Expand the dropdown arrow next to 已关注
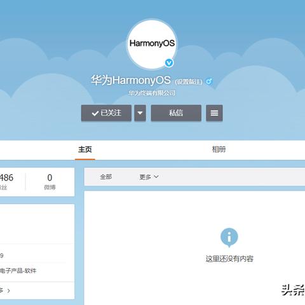Image resolution: width=305 pixels, height=305 pixels. point(140,113)
